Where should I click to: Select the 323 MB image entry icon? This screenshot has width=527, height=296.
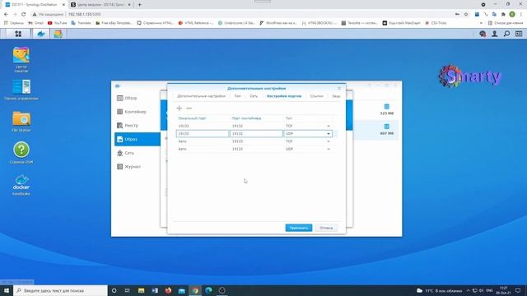(386, 107)
